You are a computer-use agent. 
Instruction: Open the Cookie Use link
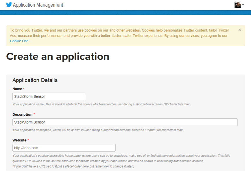click(19, 41)
